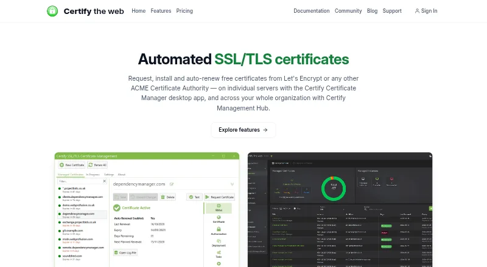Open the Certify the web homepage title
Image resolution: width=487 pixels, height=267 pixels.
(x=94, y=12)
